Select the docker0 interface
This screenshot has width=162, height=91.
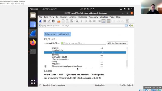coord(85,55)
